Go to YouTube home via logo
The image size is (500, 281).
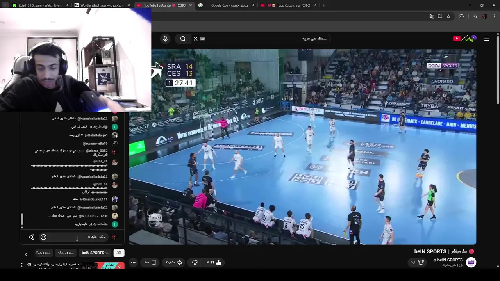click(465, 38)
